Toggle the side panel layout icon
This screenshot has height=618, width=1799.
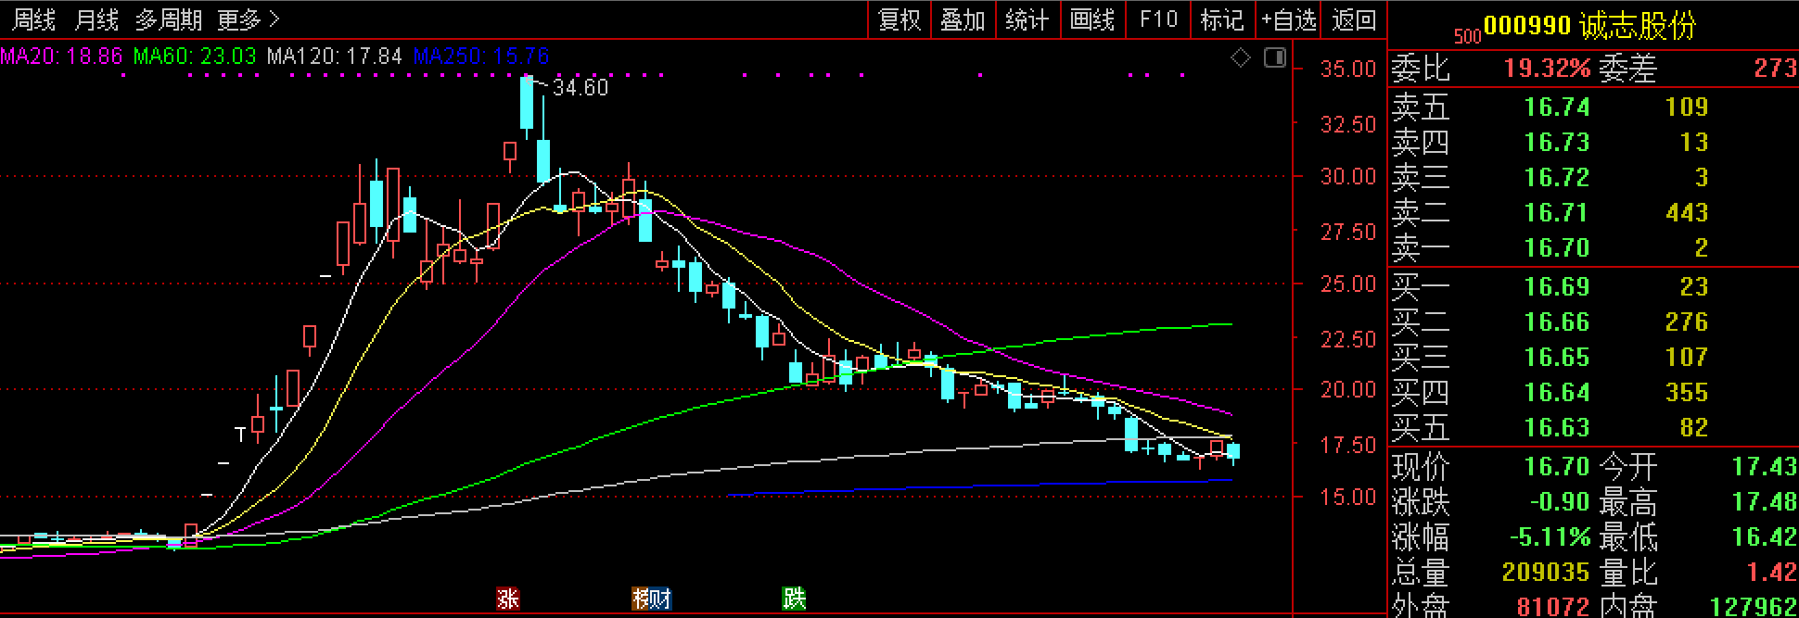point(1275,57)
